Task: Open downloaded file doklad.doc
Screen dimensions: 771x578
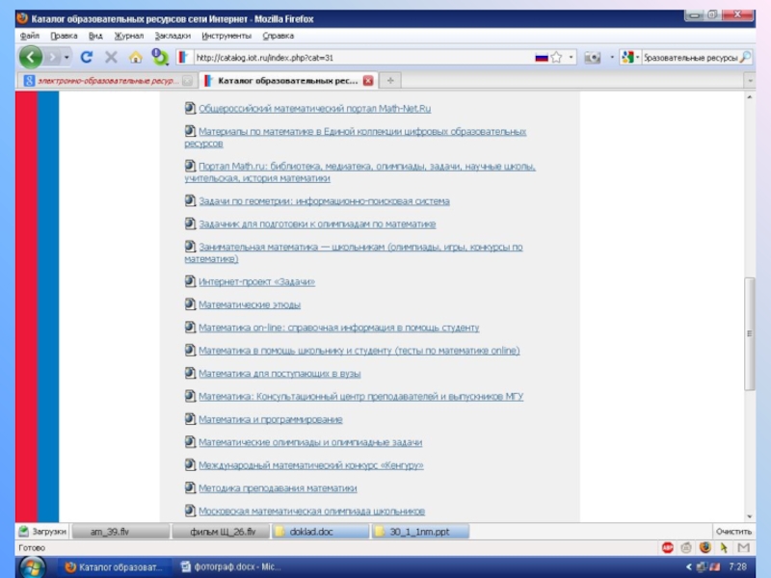Action: pos(321,532)
